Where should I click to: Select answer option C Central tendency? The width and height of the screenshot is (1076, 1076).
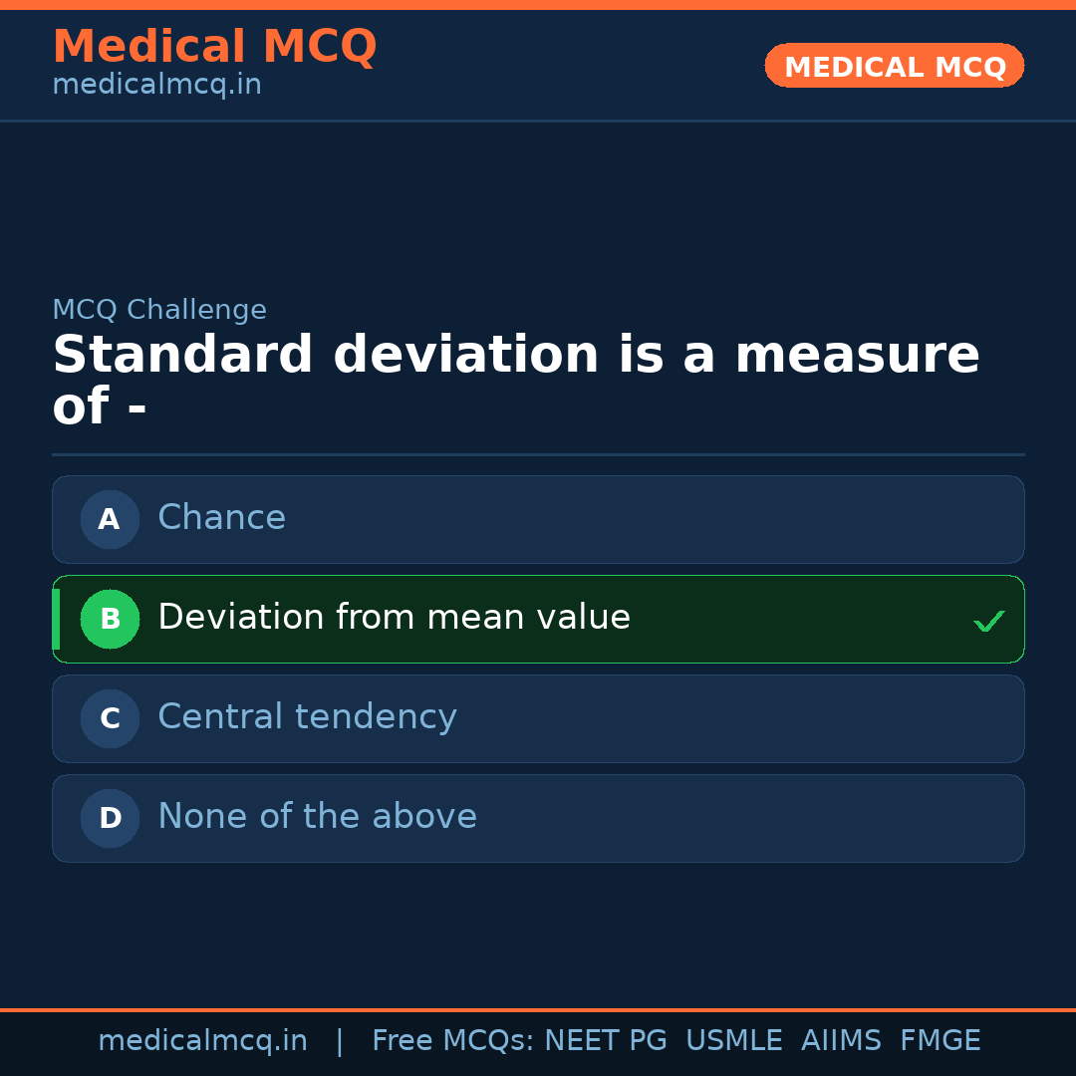538,718
